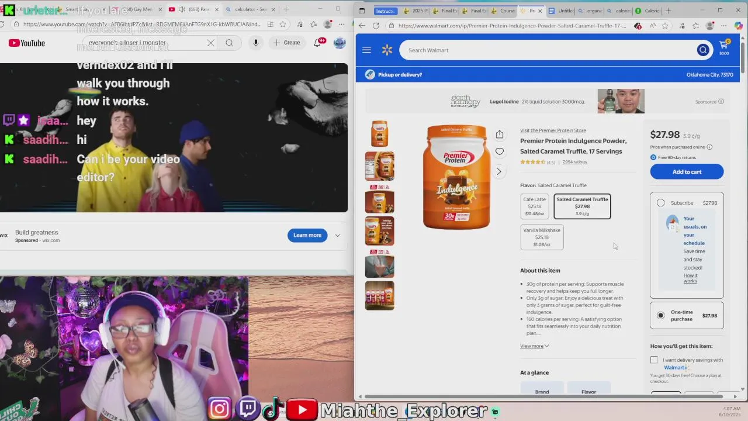The height and width of the screenshot is (421, 748).
Task: Bookmark the Walmart page with star
Action: (665, 26)
